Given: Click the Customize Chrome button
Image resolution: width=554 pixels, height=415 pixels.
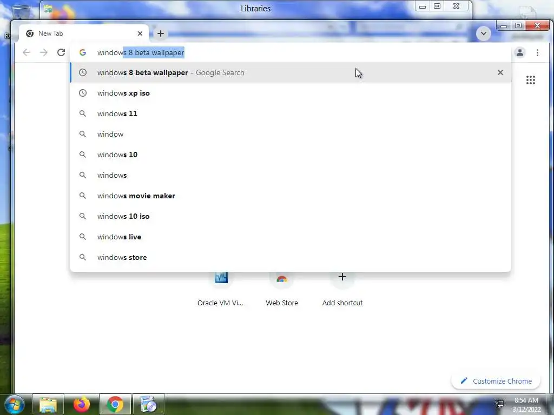Looking at the screenshot, I should point(496,381).
